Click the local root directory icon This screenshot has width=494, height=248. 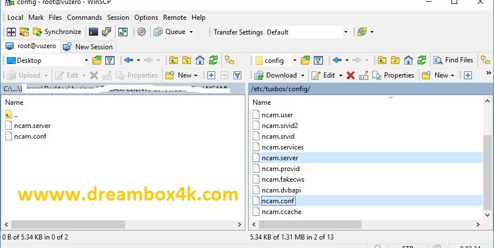[x=186, y=60]
